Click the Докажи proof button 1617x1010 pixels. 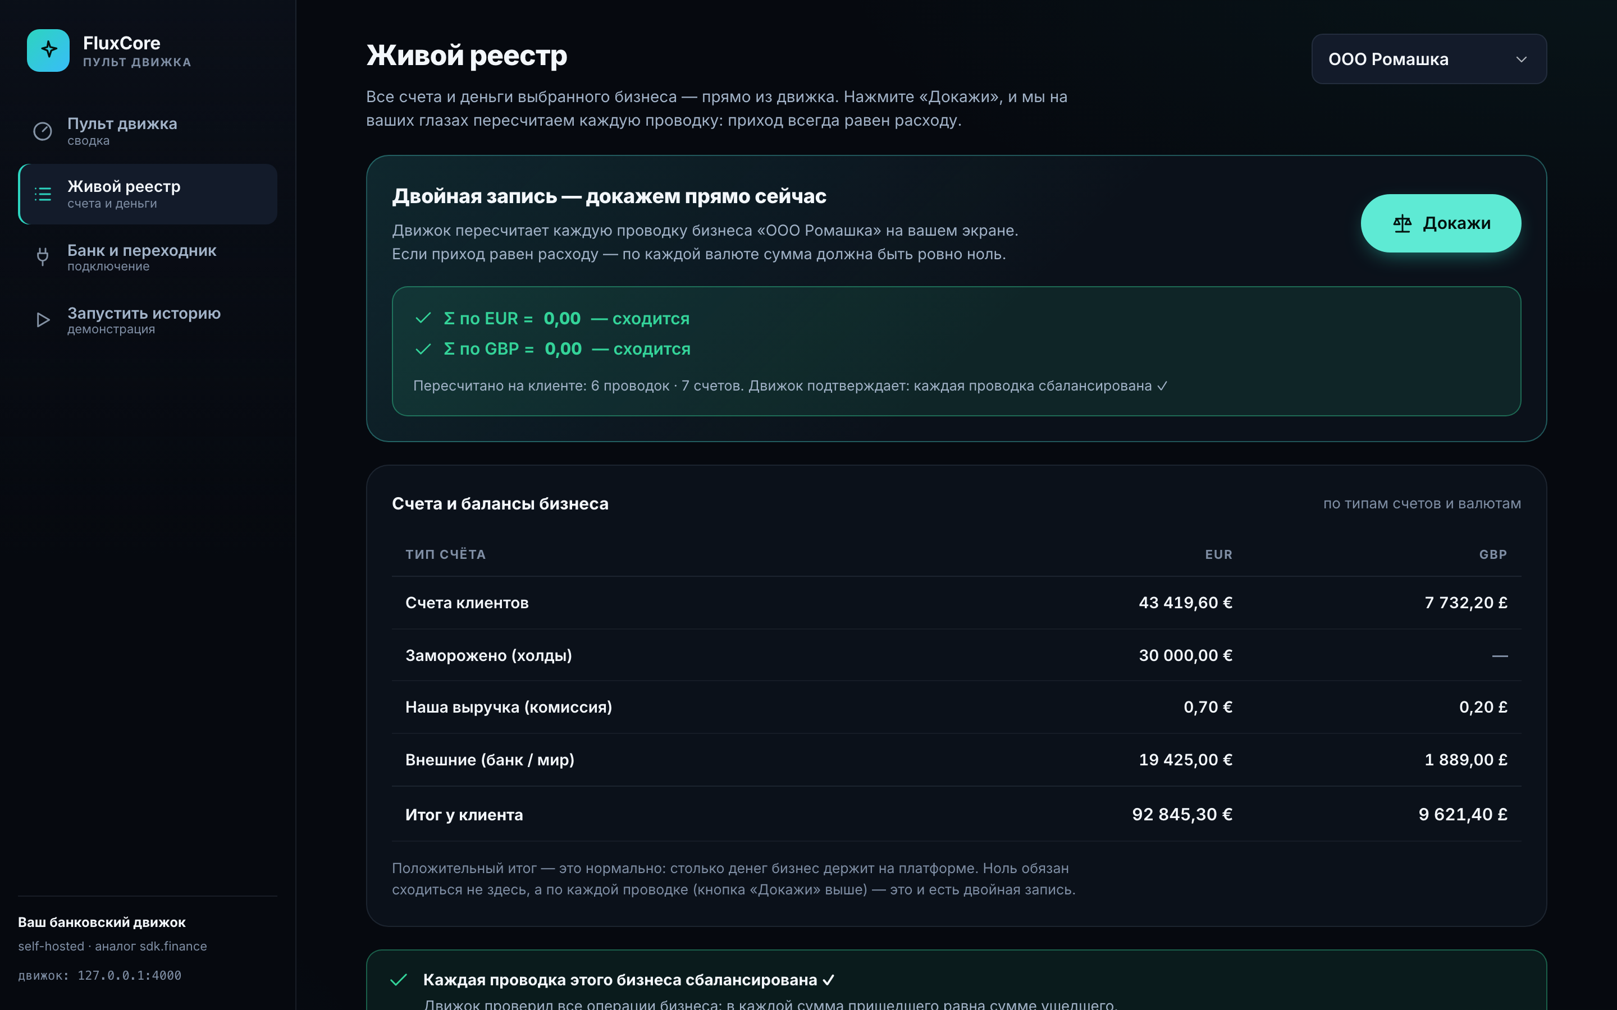coord(1441,223)
